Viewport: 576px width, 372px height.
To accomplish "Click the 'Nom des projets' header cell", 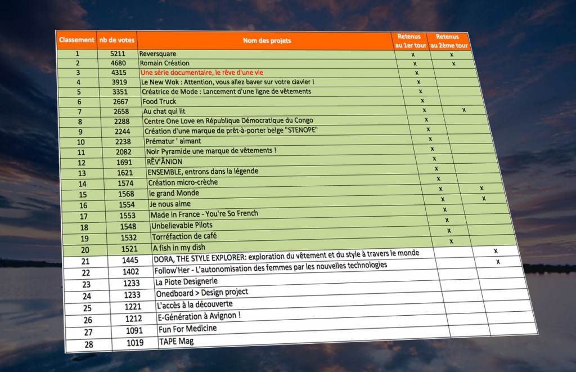I will (267, 41).
